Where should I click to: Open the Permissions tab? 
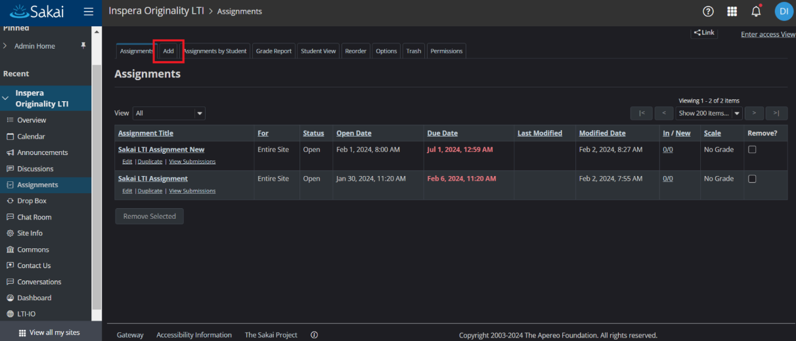point(447,51)
